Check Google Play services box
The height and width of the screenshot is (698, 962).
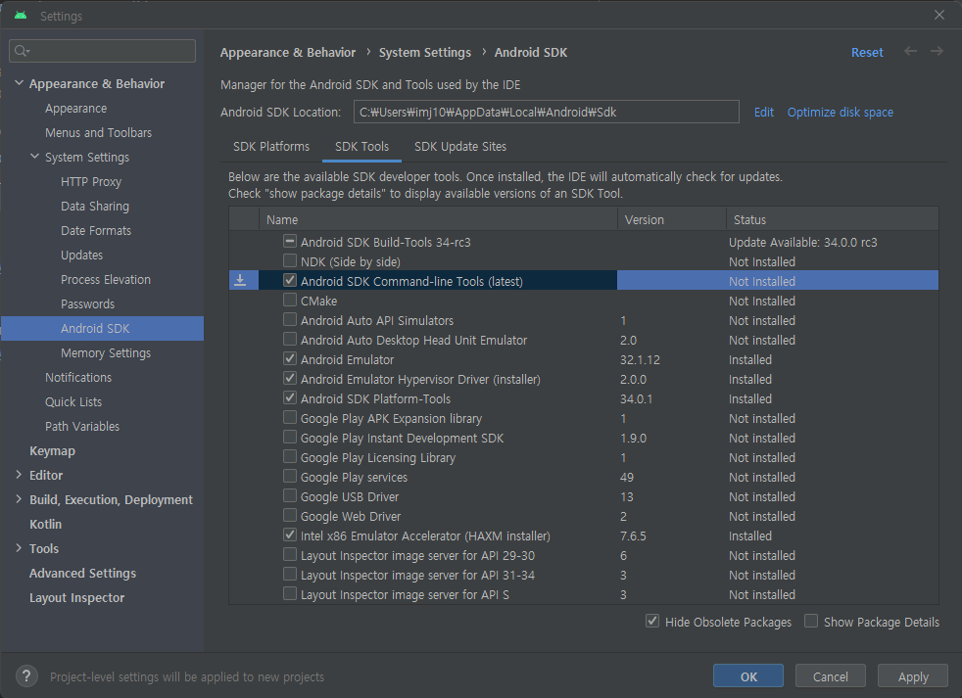(290, 476)
